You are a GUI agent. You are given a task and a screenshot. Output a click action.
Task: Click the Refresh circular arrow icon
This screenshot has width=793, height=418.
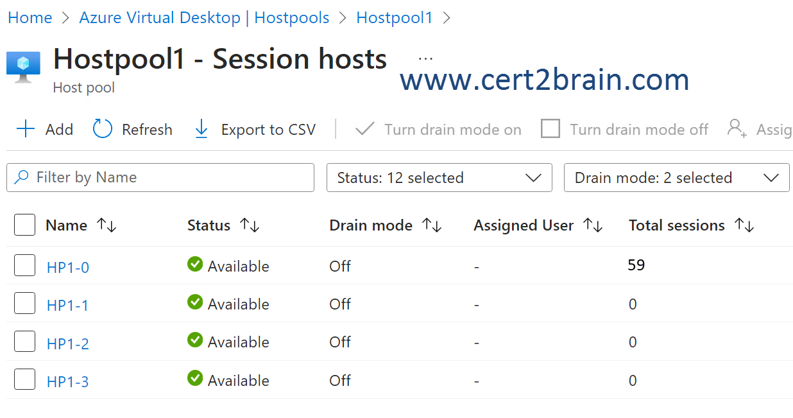point(103,129)
